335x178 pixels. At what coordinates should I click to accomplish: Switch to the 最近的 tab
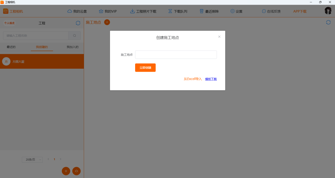[x=11, y=47]
